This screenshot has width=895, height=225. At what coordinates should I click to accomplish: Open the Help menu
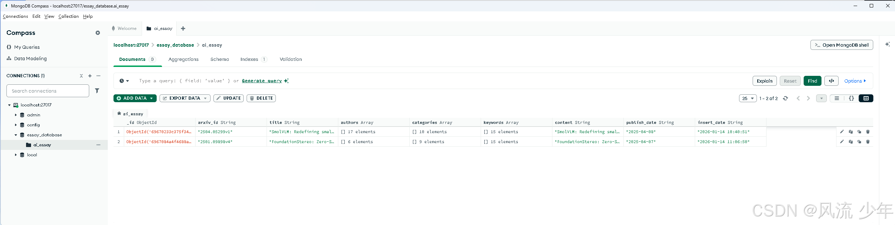[88, 16]
